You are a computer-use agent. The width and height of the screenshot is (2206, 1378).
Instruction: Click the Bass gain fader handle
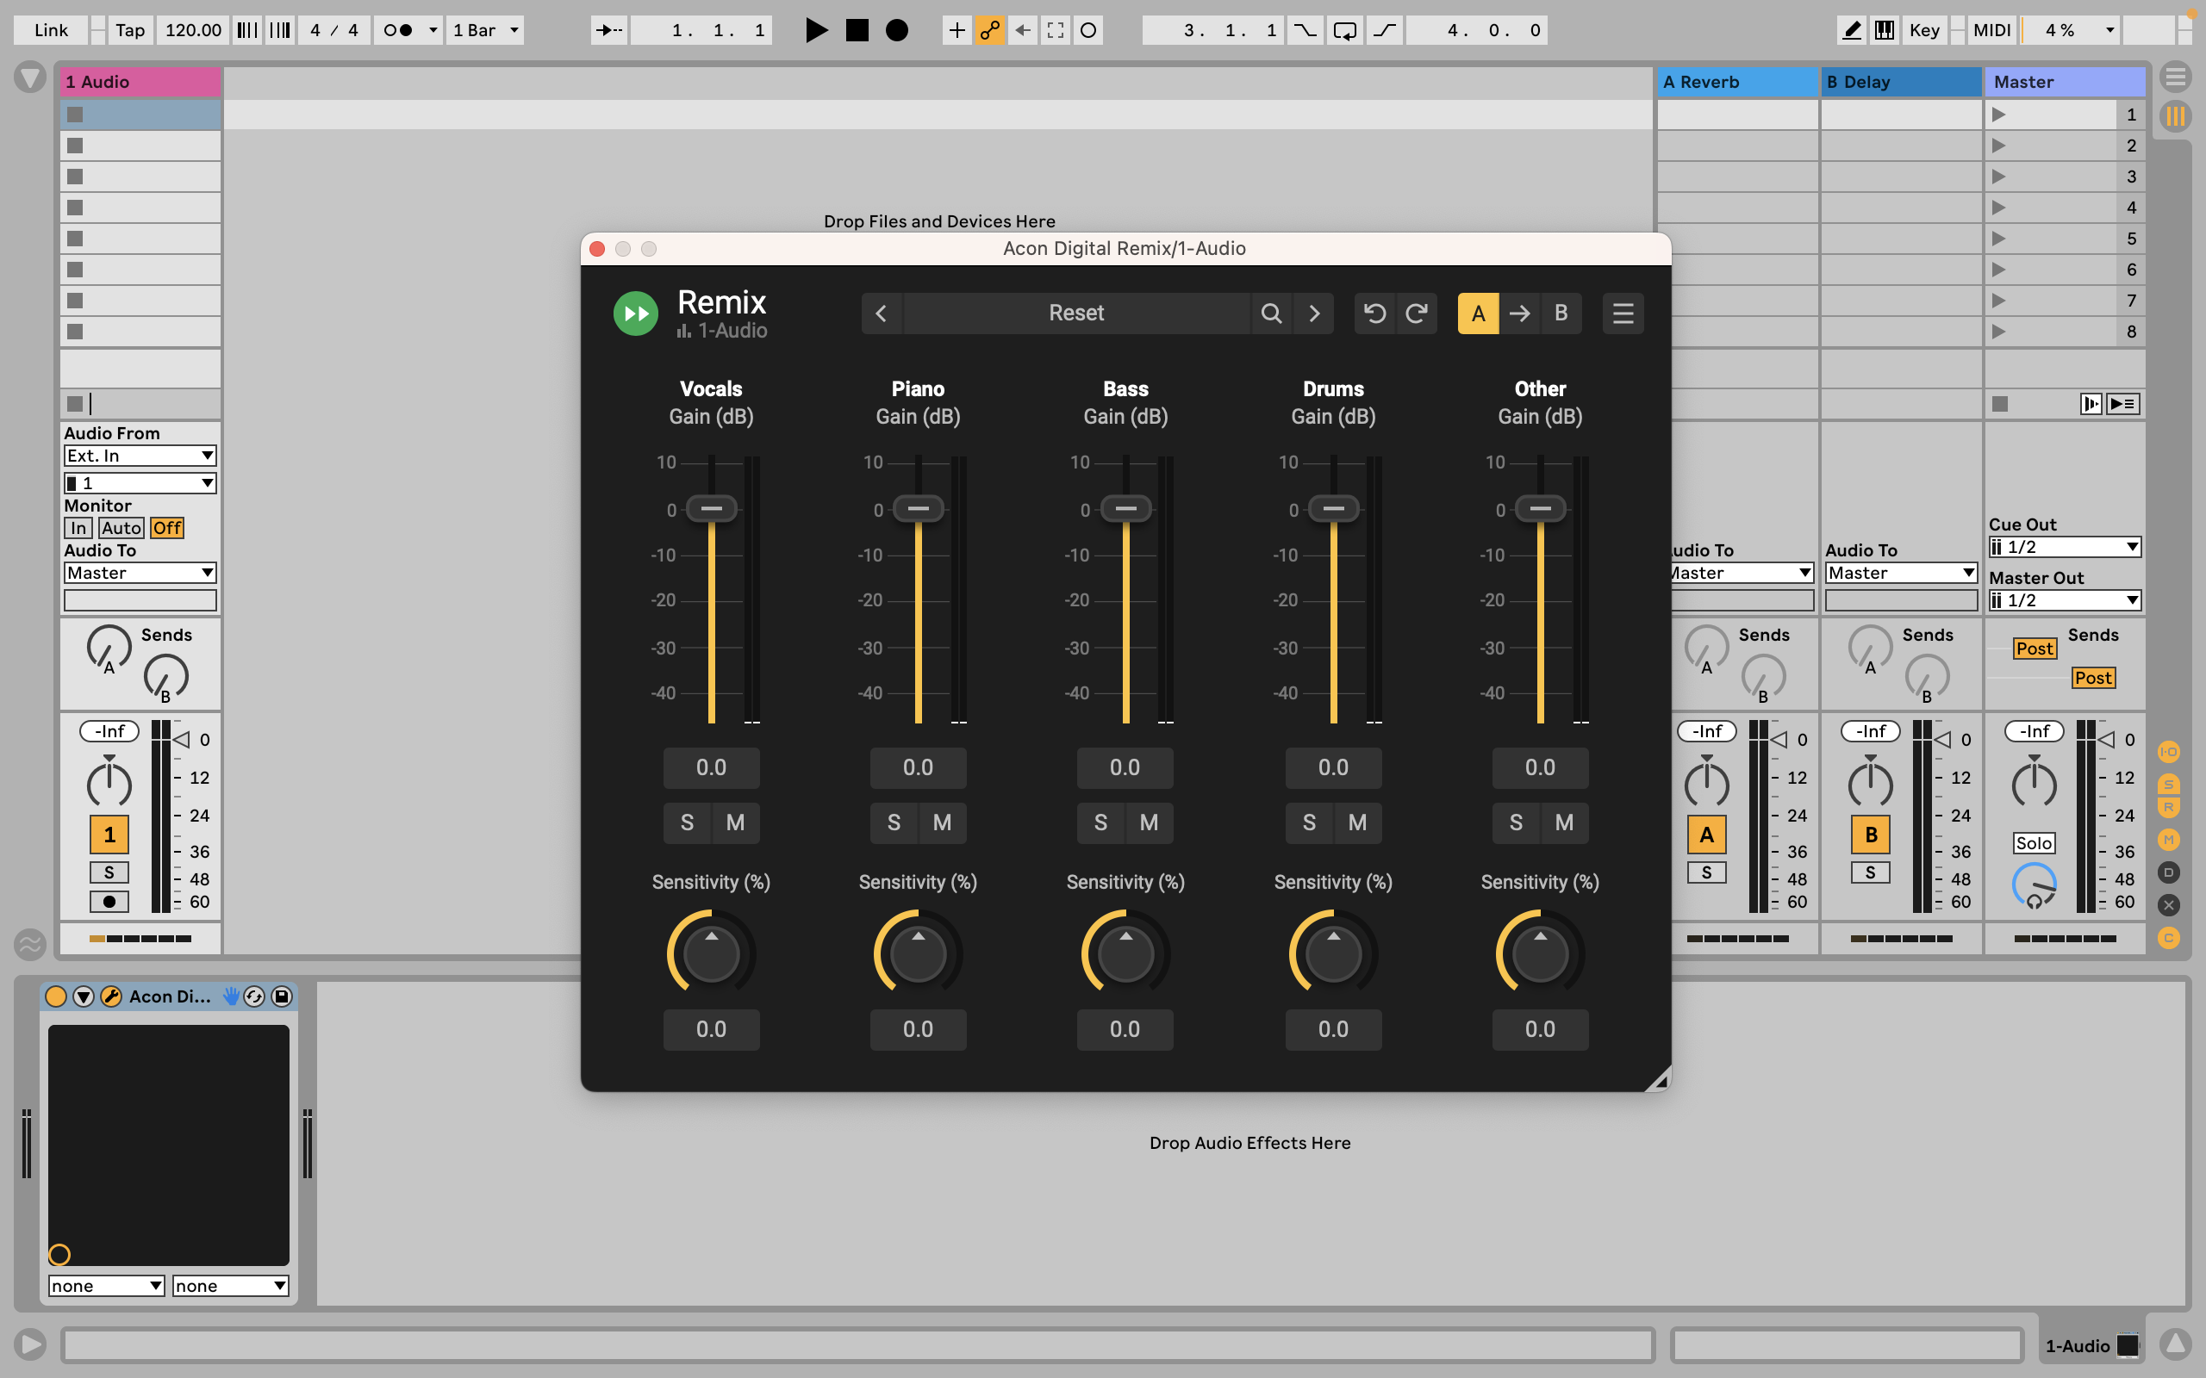tap(1125, 508)
